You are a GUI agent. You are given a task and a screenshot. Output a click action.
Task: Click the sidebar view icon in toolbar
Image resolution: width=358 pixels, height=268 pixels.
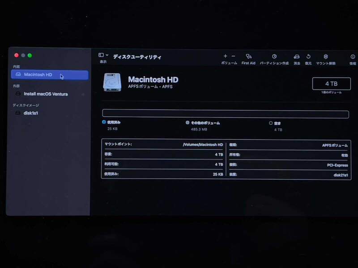tap(101, 55)
